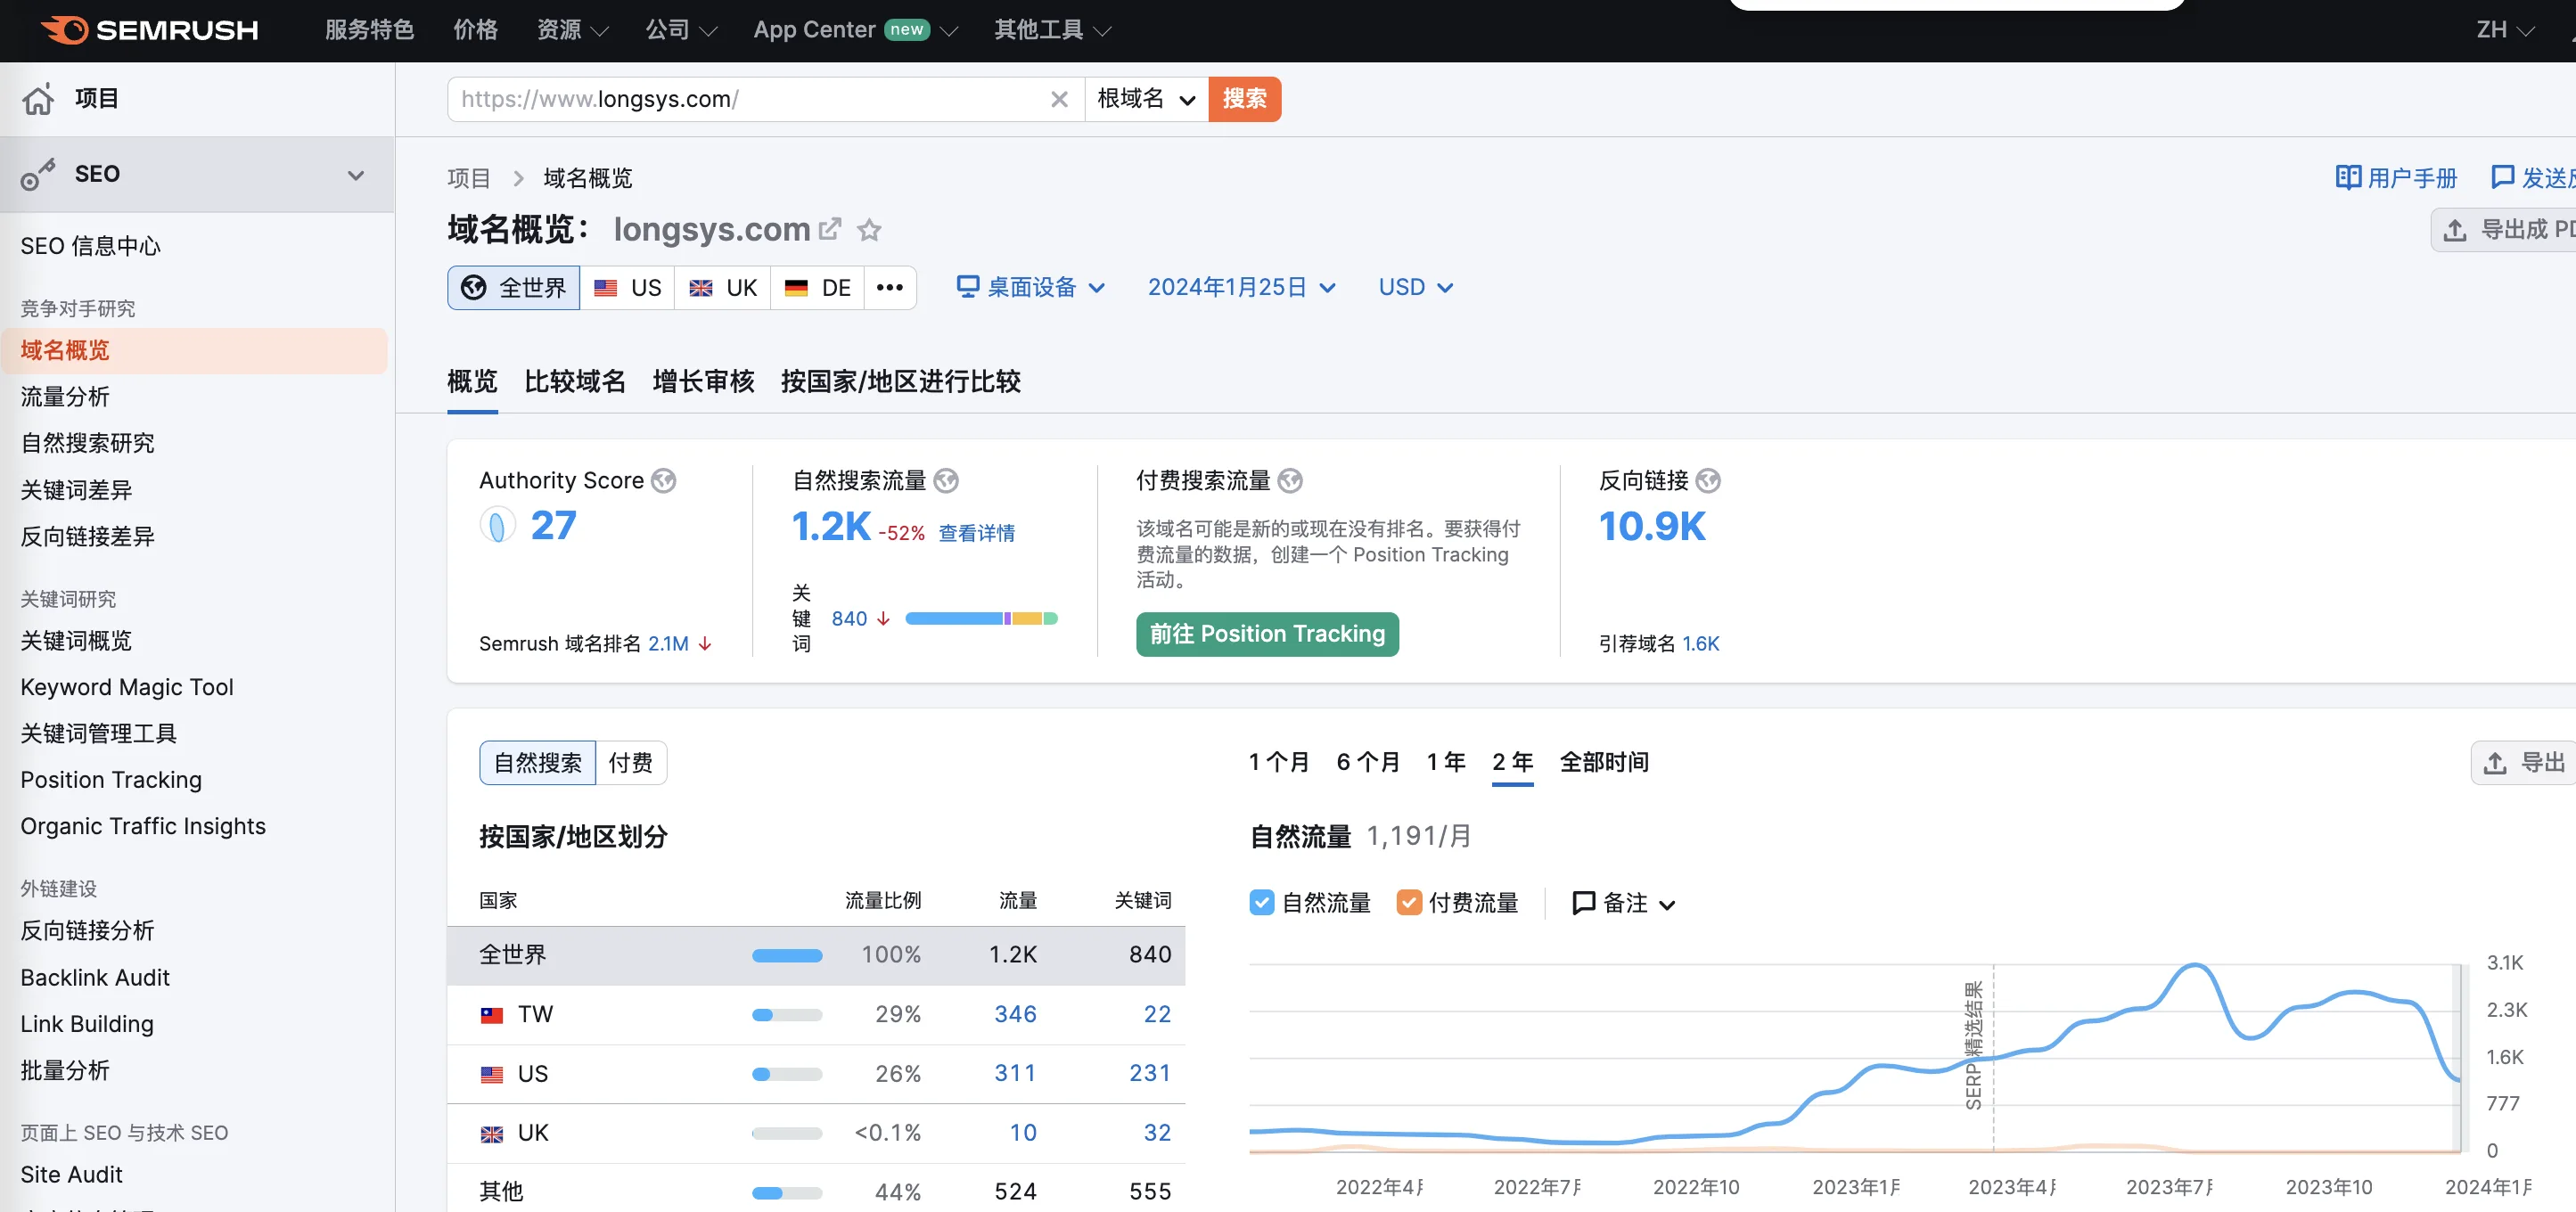The image size is (2576, 1212).
Task: Open 价格 in top navigation
Action: pos(475,30)
